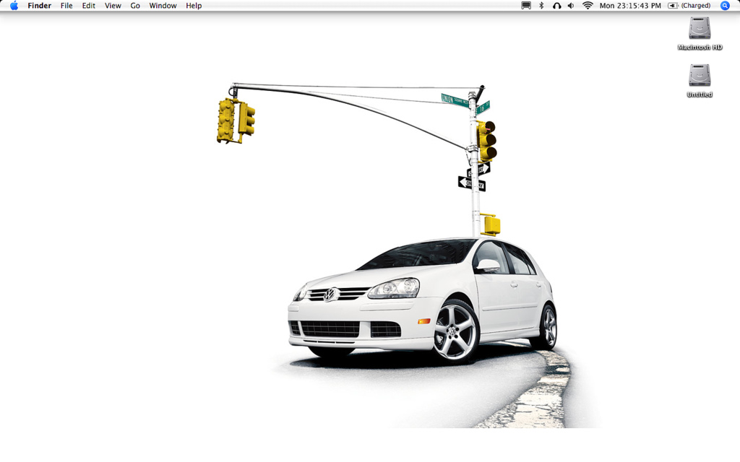Open the View menu
The height and width of the screenshot is (462, 740).
[x=113, y=6]
